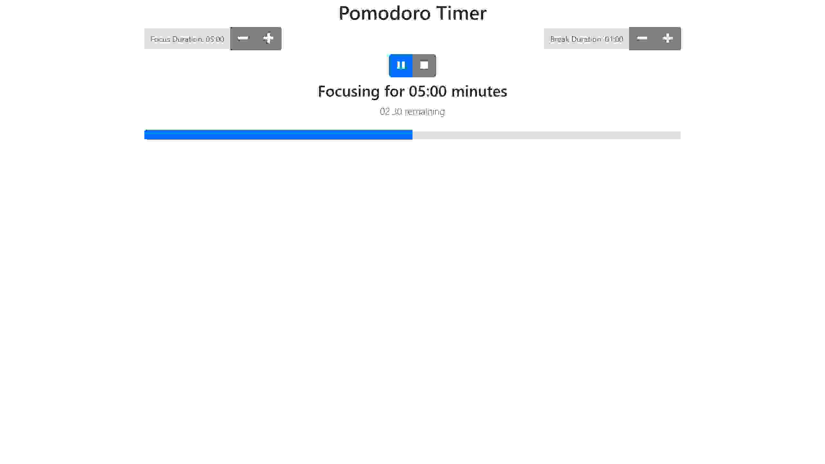Image resolution: width=825 pixels, height=464 pixels.
Task: Click the blue progress bar indicator
Action: click(x=278, y=134)
